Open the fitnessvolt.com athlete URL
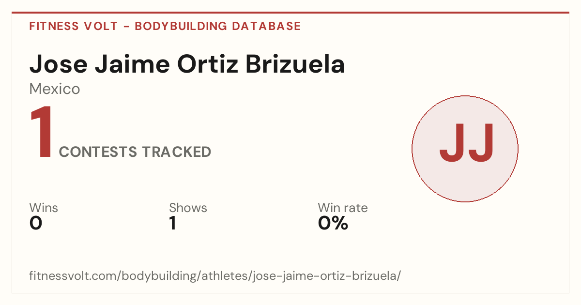 pyautogui.click(x=215, y=276)
